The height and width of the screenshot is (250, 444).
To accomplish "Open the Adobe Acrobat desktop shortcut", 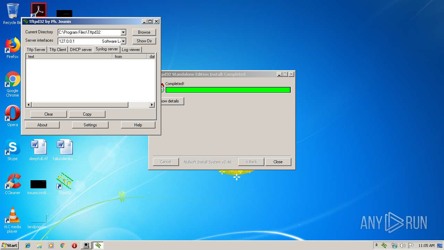I will tap(39, 10).
